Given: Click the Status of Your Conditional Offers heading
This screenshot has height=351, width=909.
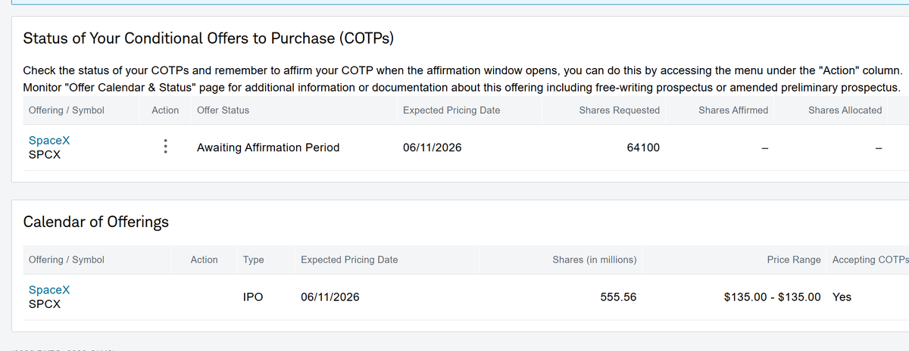Looking at the screenshot, I should (208, 38).
